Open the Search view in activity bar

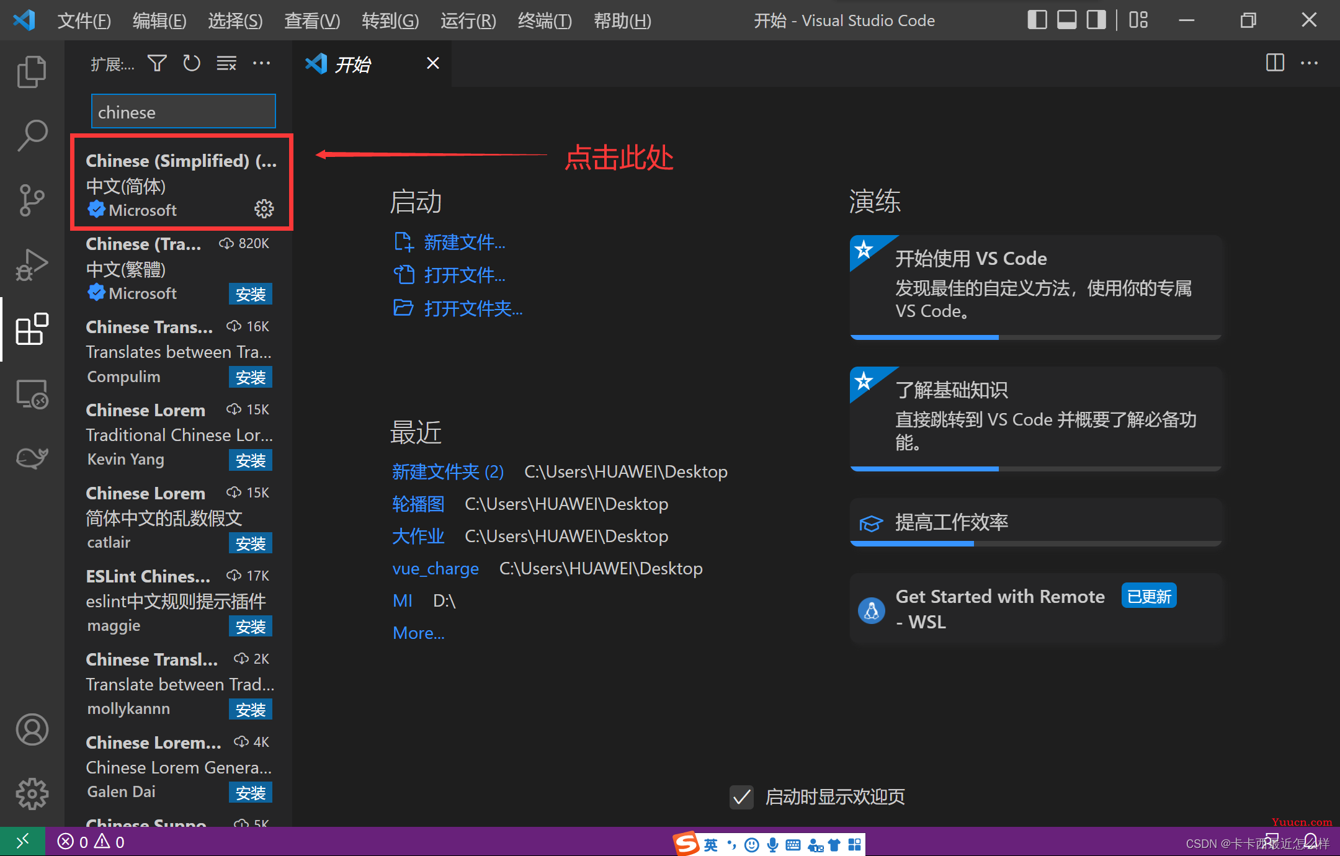pyautogui.click(x=32, y=135)
